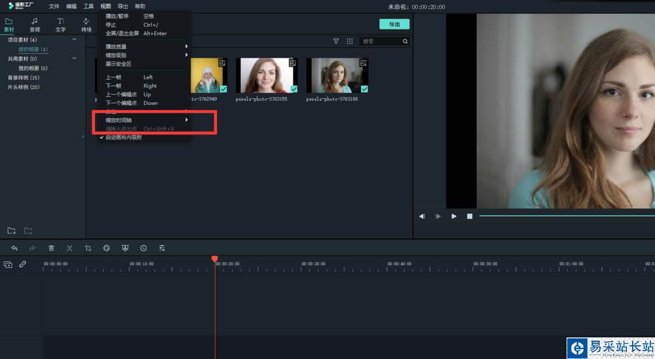The height and width of the screenshot is (359, 655).
Task: Choose 播放/暂停 from the menu
Action: pos(144,16)
